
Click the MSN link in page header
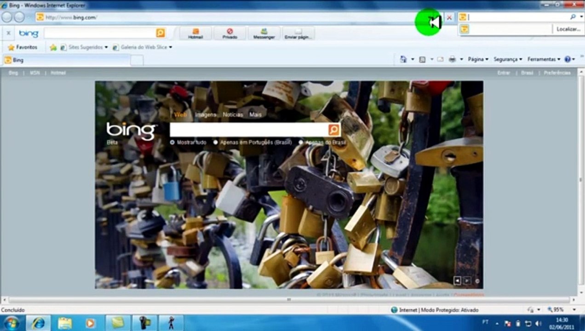point(35,73)
